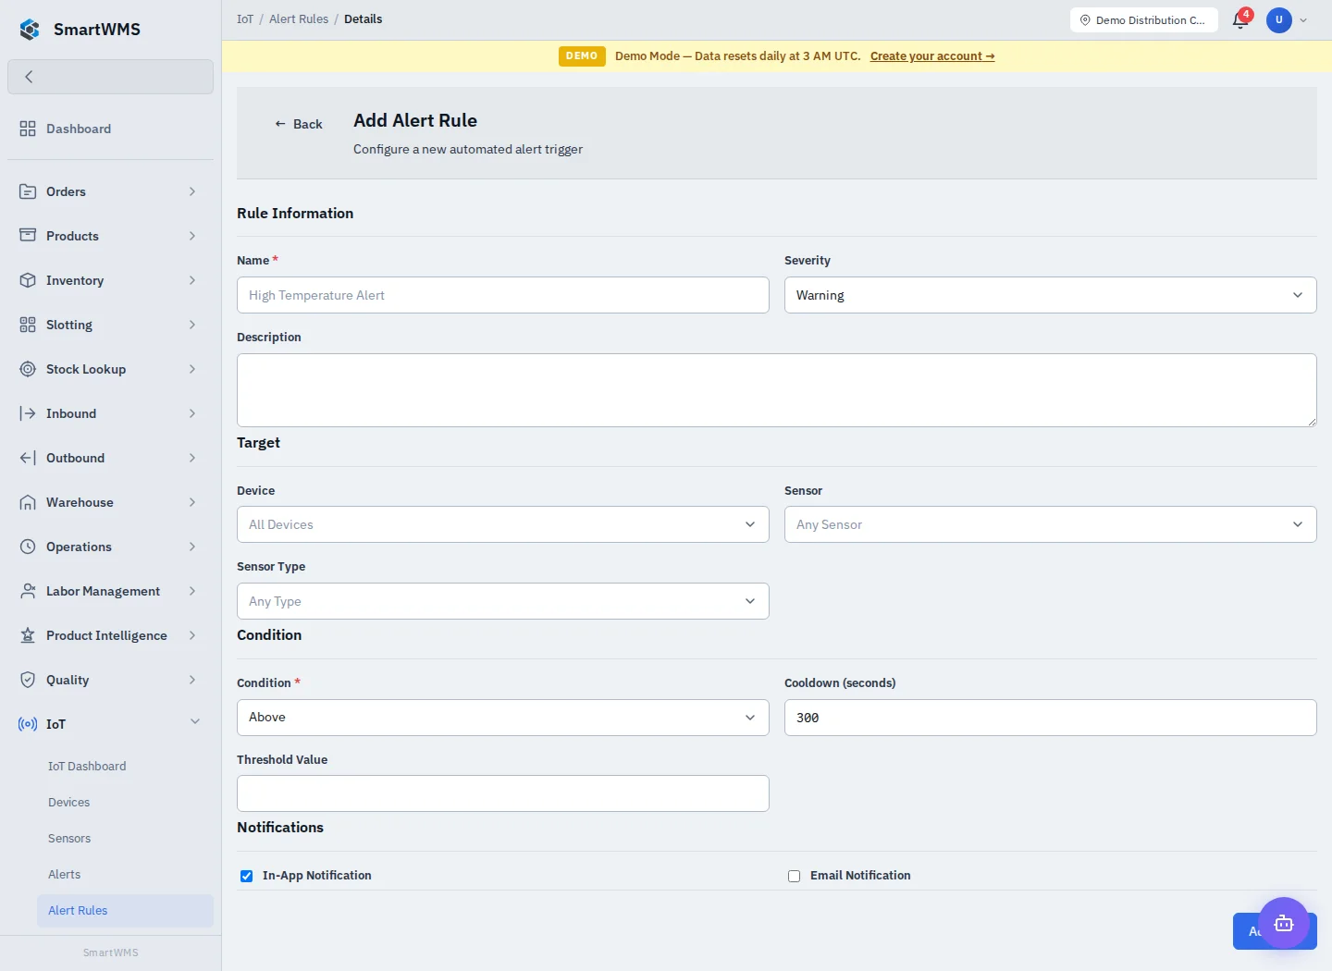
Task: Click the SmartWMS logo icon
Action: pos(30,30)
